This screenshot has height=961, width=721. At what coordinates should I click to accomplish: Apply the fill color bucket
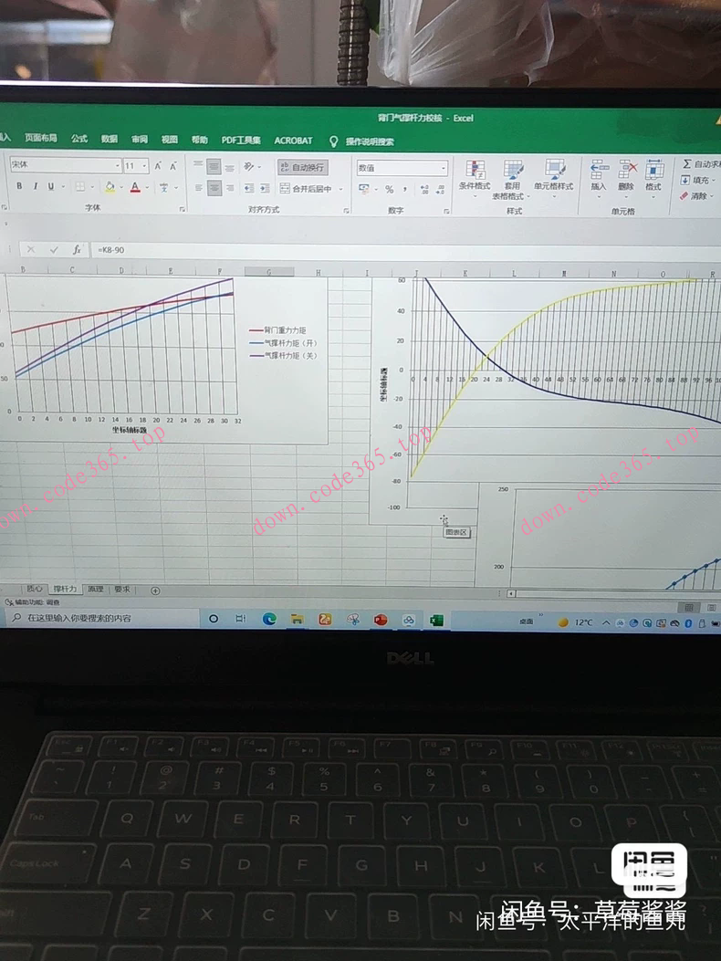(110, 187)
